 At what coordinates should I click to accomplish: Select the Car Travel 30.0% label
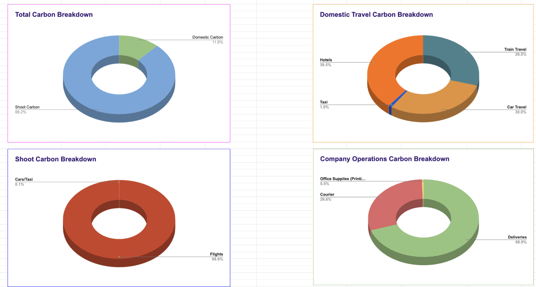(x=516, y=109)
